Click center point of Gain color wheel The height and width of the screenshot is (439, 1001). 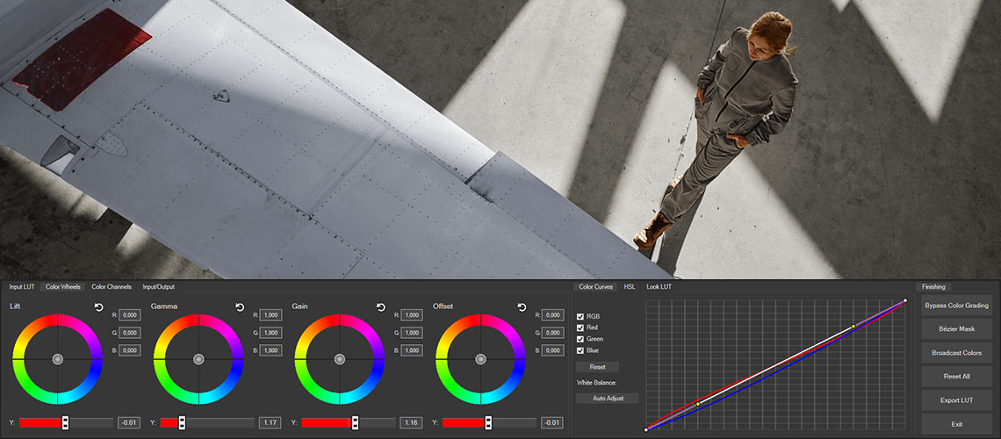(339, 359)
